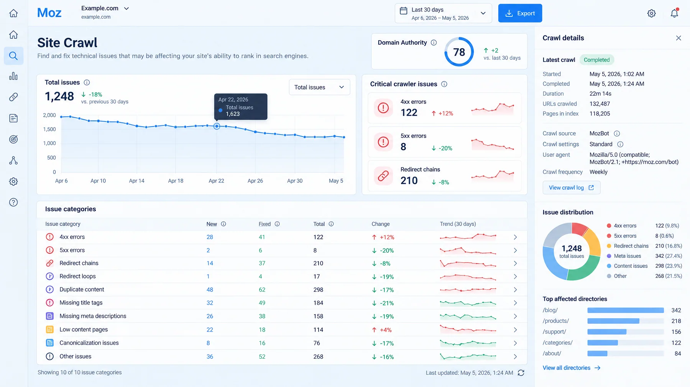Click the Total issues info icon
The height and width of the screenshot is (387, 690).
87,83
